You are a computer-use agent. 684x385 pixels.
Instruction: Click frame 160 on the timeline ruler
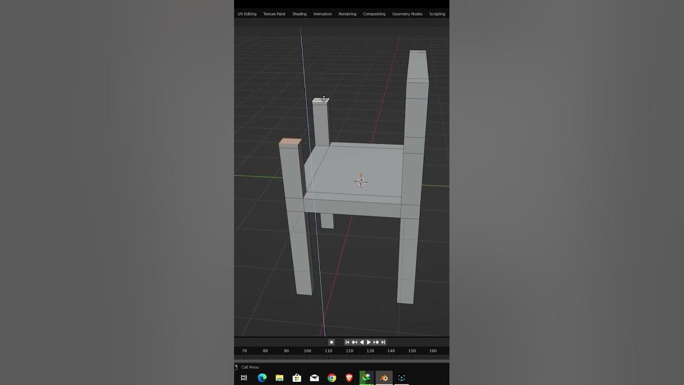pos(433,351)
